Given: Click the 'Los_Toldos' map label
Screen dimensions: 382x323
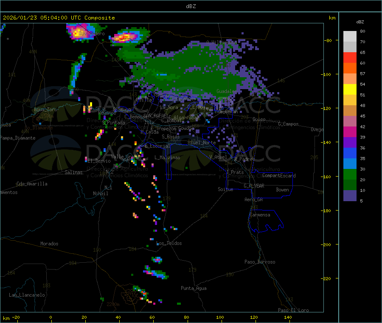Looking at the screenshot, I should [169, 243].
